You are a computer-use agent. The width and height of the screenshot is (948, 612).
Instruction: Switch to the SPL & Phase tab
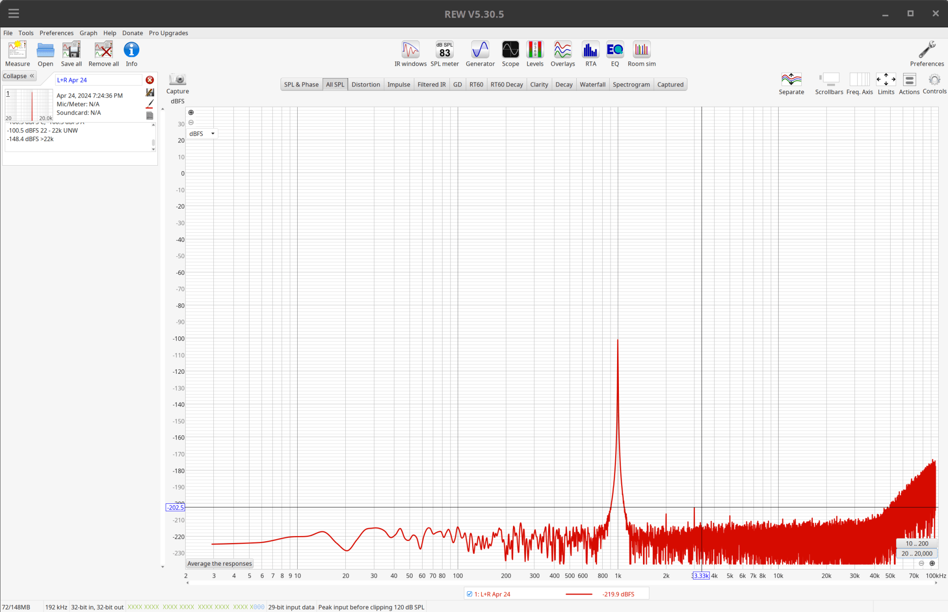pos(301,84)
